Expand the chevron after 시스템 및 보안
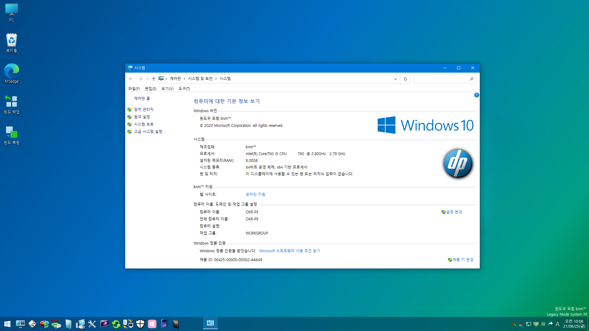The width and height of the screenshot is (589, 331). [x=216, y=79]
